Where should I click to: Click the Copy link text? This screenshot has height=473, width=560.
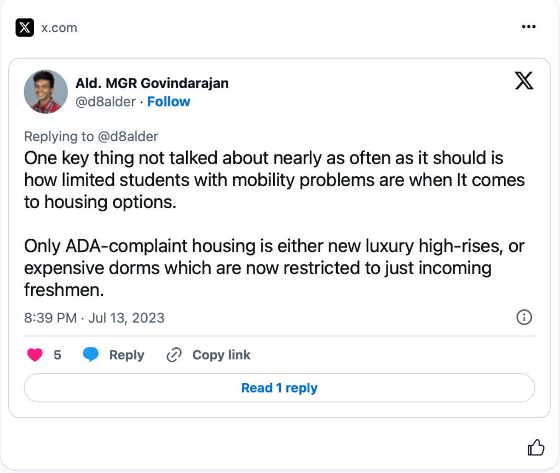coord(221,355)
